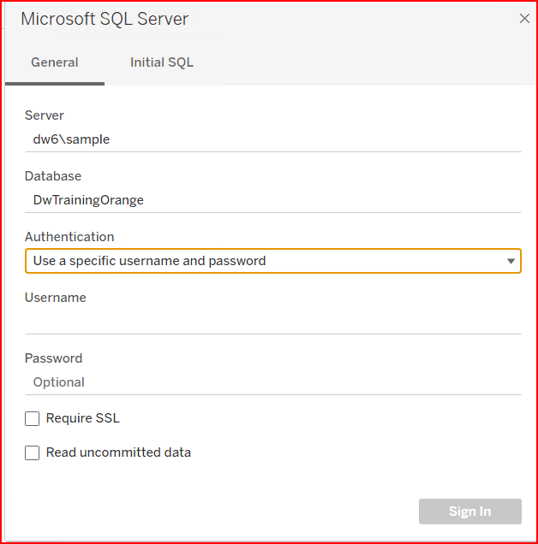Open the Initial SQL tab
Screen dimensions: 538x544
pos(162,62)
